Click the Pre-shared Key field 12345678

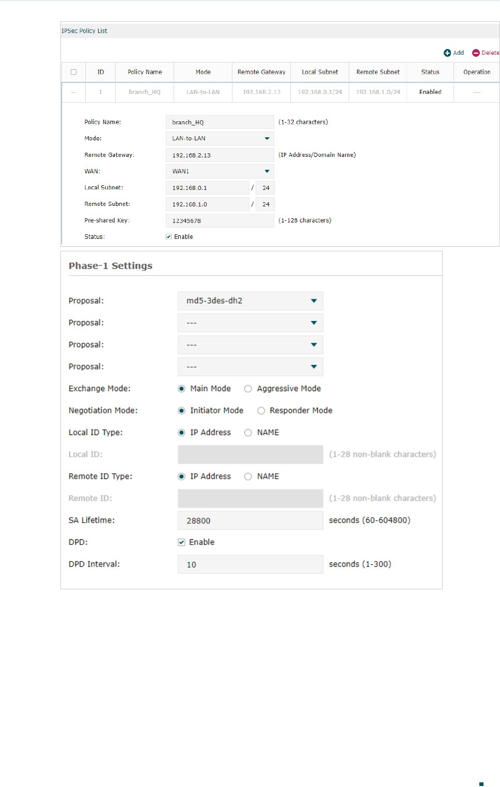tap(220, 220)
